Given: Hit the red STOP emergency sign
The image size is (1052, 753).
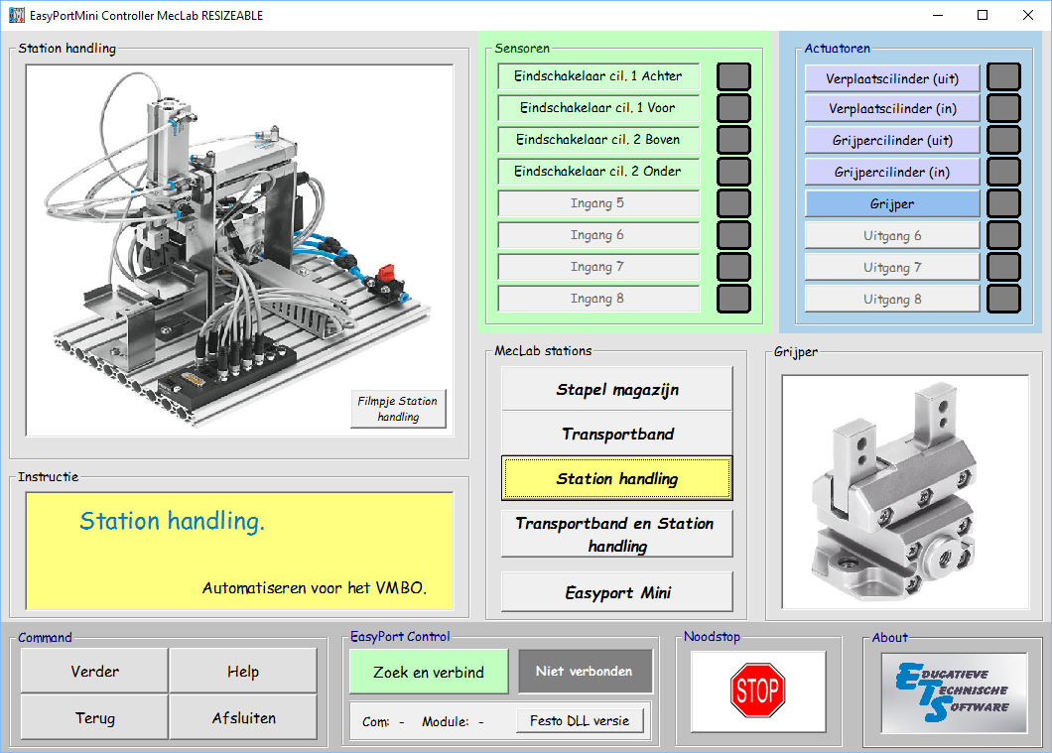Looking at the screenshot, I should [757, 690].
